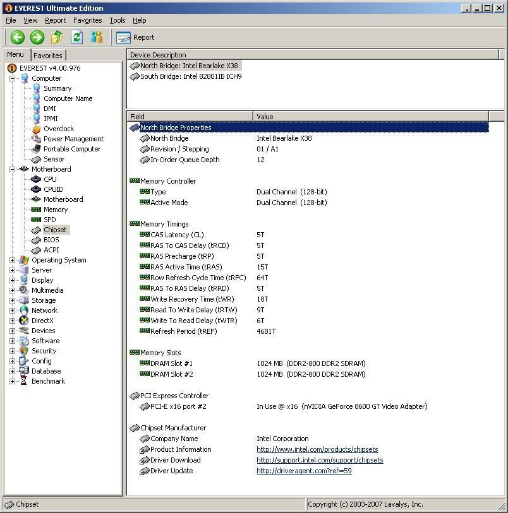
Task: Select the Power Management icon
Action: pyautogui.click(x=37, y=139)
